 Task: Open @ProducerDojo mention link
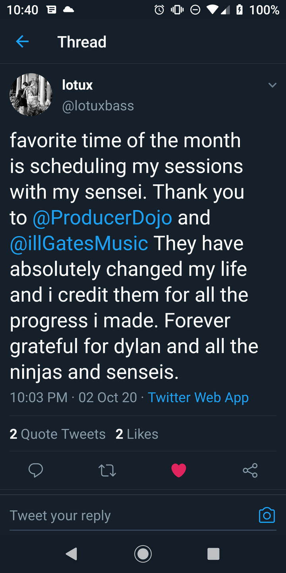click(102, 218)
